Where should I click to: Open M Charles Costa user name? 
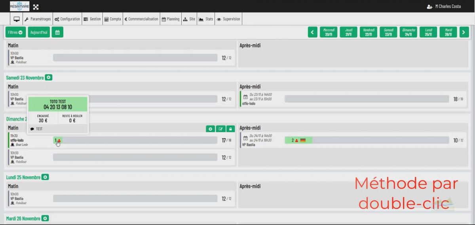[448, 6]
